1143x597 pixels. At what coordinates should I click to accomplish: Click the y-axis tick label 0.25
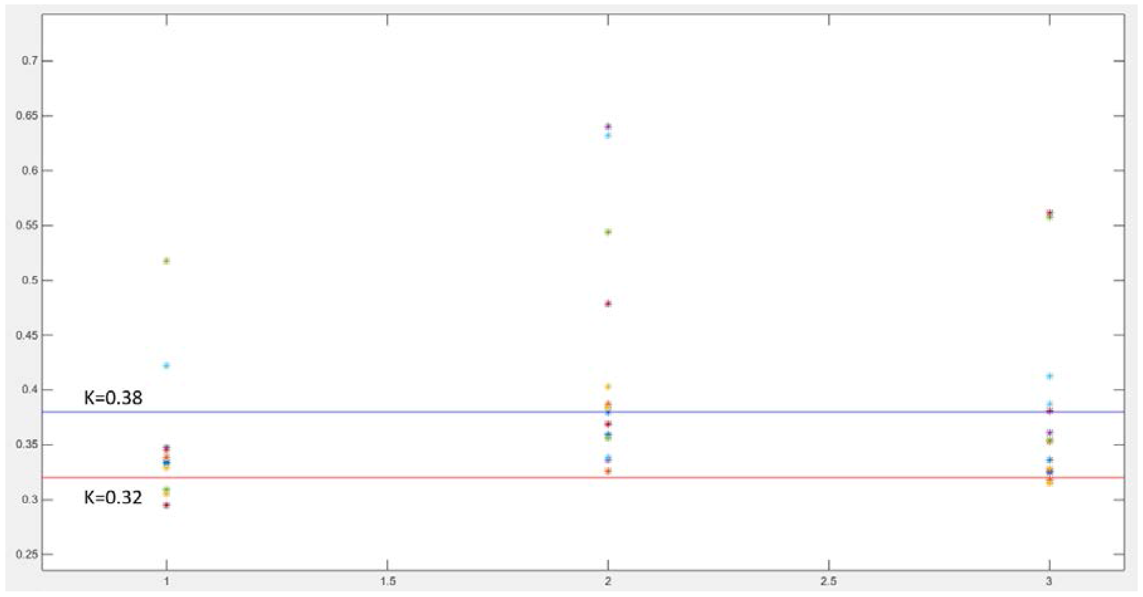pyautogui.click(x=27, y=555)
